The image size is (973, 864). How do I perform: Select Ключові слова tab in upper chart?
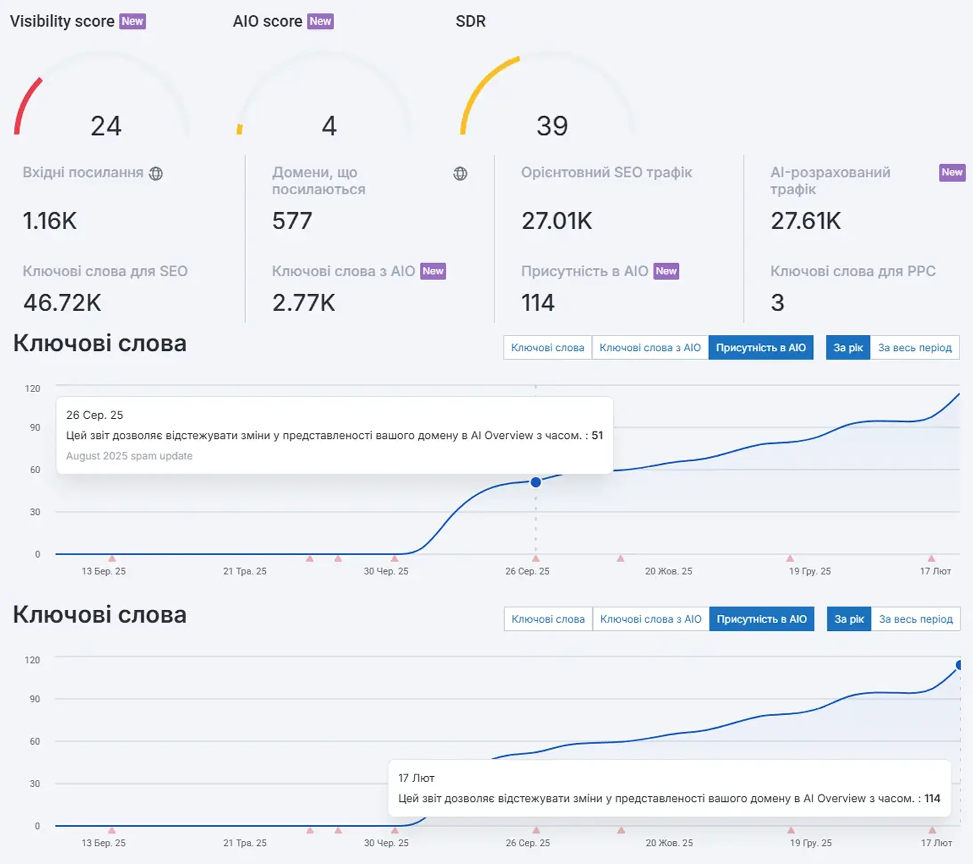547,348
